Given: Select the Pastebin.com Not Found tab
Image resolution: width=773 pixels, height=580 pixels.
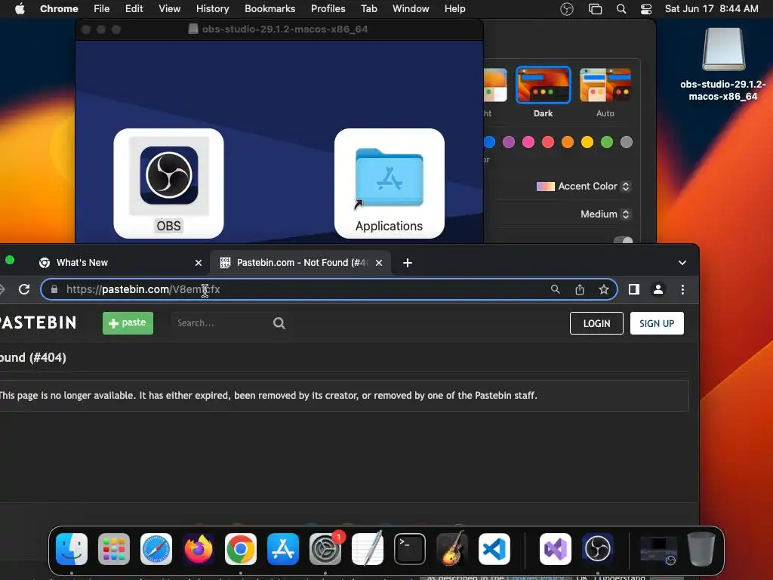Looking at the screenshot, I should (300, 262).
